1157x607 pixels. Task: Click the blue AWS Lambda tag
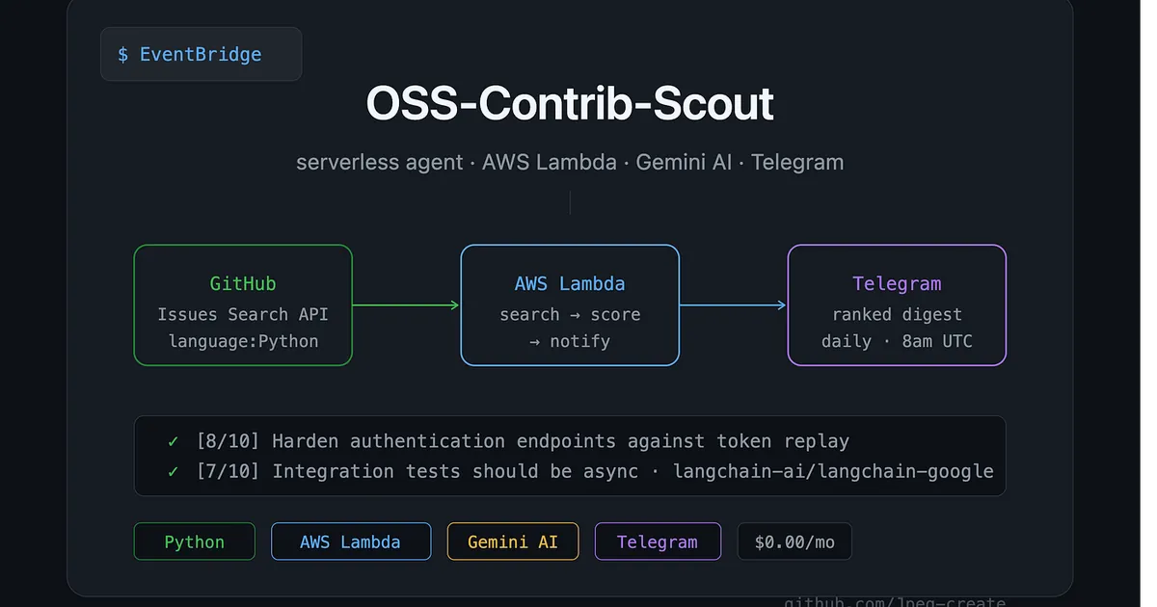point(350,541)
